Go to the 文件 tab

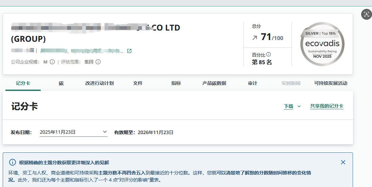tap(138, 83)
